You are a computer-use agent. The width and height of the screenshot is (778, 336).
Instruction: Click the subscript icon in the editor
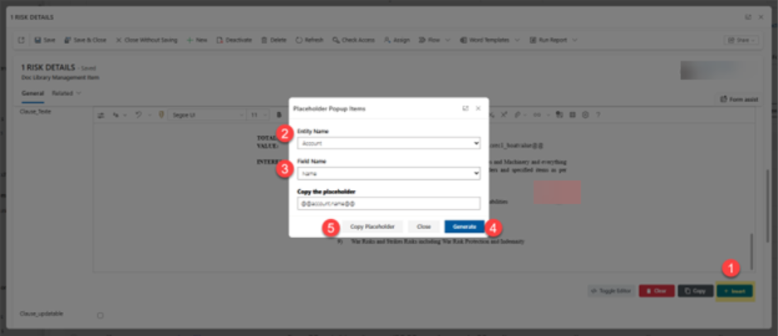click(x=492, y=115)
